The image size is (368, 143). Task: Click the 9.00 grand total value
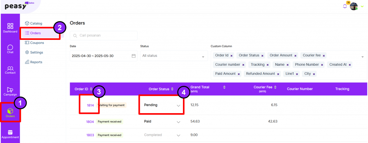point(194,135)
